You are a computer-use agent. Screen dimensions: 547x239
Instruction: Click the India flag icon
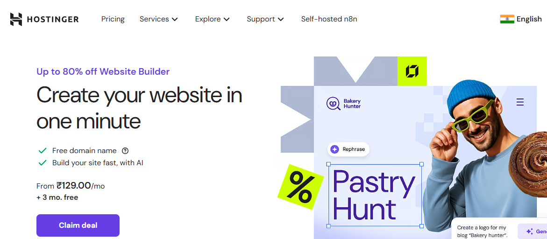pos(507,19)
